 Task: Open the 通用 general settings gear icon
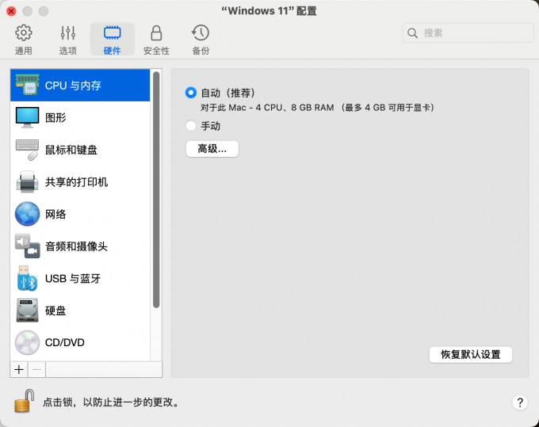click(23, 33)
